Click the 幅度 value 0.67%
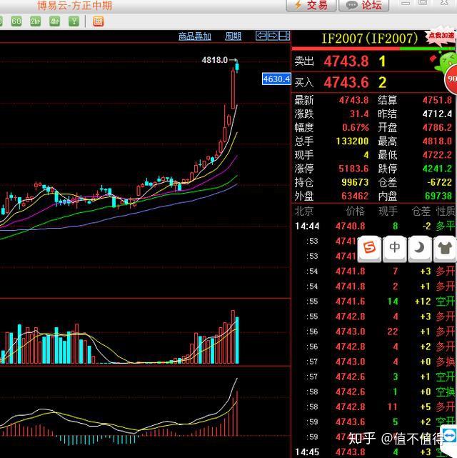 (x=355, y=127)
